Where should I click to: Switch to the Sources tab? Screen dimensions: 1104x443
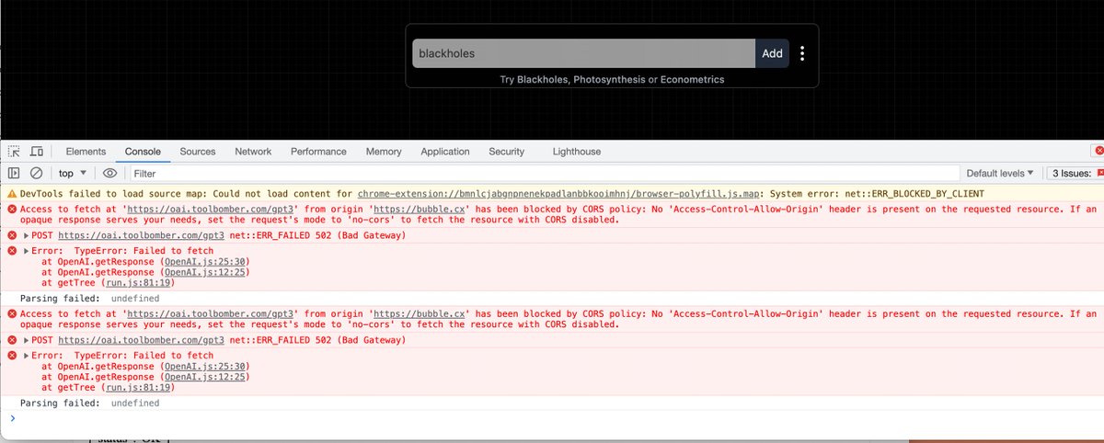pos(198,152)
